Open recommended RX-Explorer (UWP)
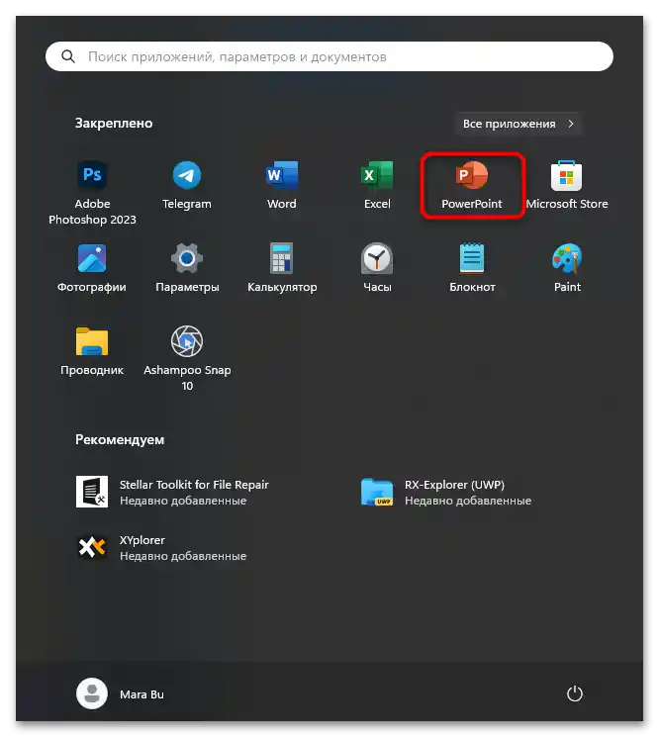 tap(445, 492)
